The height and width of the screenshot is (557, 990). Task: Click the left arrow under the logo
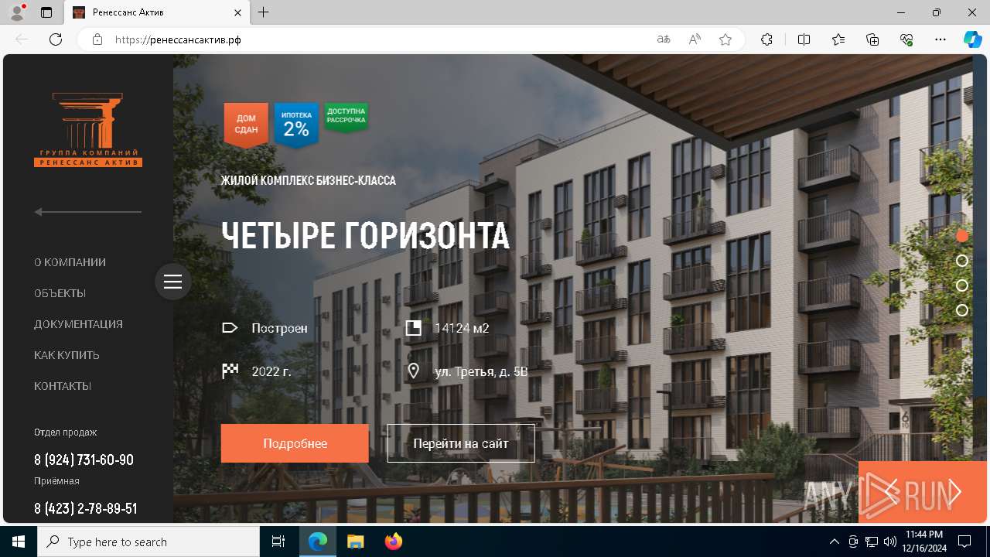[87, 211]
